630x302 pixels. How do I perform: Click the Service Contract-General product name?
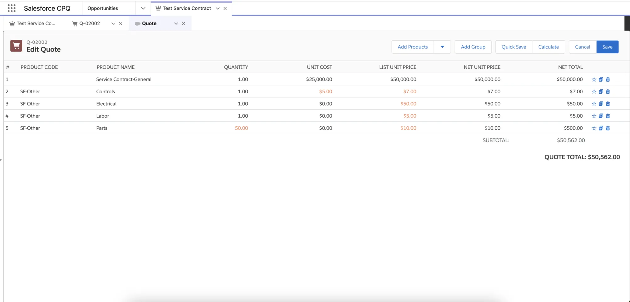pyautogui.click(x=124, y=79)
